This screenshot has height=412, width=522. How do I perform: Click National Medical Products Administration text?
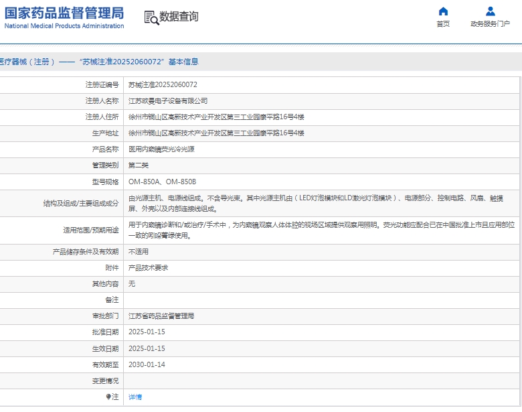(x=64, y=26)
